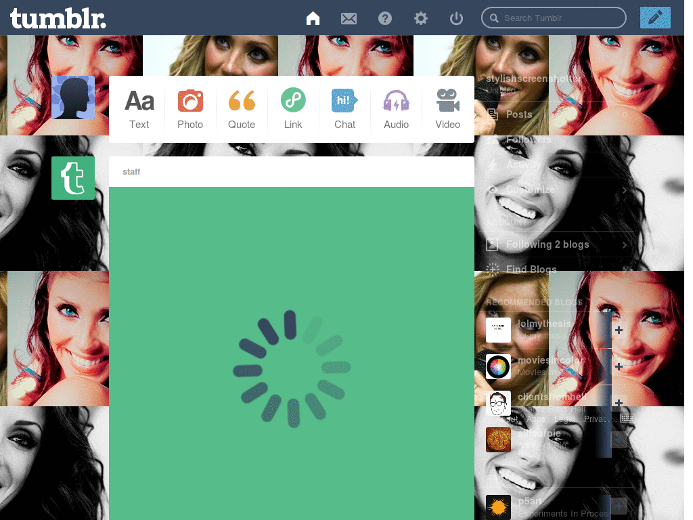The height and width of the screenshot is (520, 693).
Task: Click the Find Blogs sparkle icon
Action: point(493,269)
